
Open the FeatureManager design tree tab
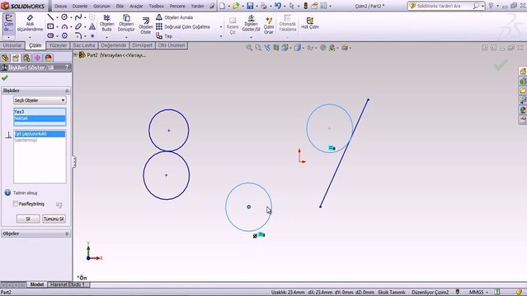point(5,58)
